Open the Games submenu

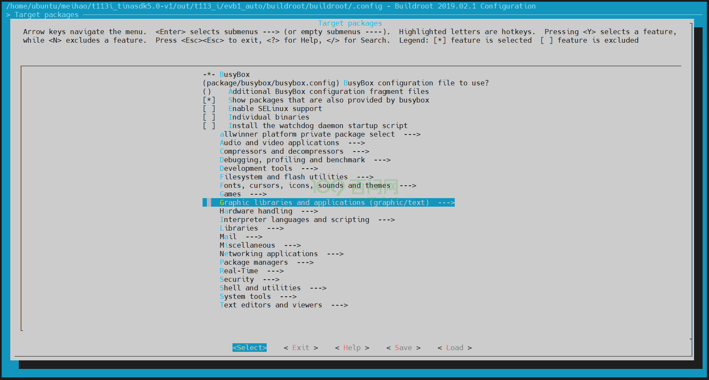coord(230,194)
